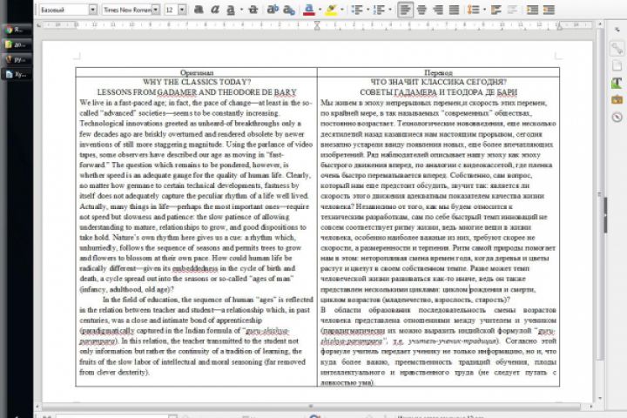Toggle bulleted list
The width and height of the screenshot is (627, 418).
point(357,10)
